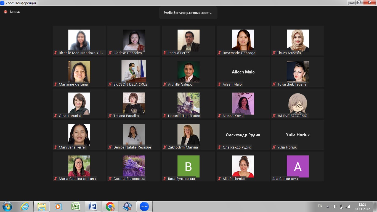Select Вита Бучковская's green B avatar

click(x=188, y=166)
